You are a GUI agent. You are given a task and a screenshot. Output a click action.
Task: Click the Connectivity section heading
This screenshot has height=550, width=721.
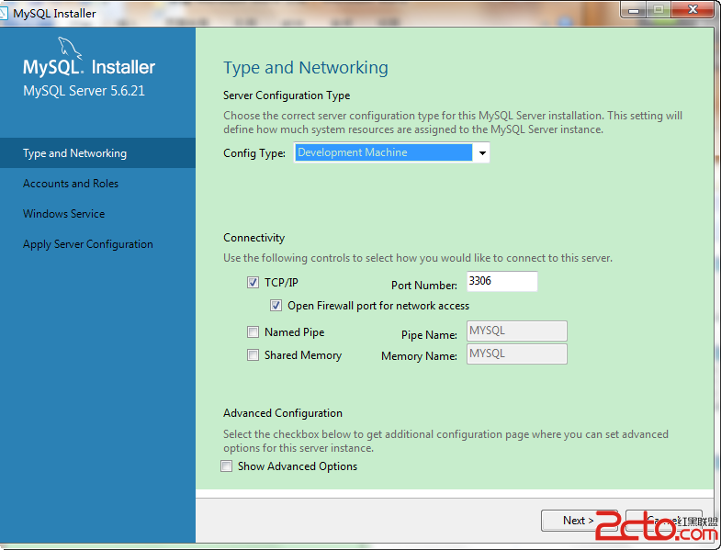point(253,238)
